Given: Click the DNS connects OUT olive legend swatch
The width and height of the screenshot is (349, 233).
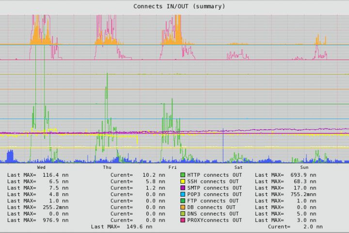Looking at the screenshot, I should coord(183,214).
